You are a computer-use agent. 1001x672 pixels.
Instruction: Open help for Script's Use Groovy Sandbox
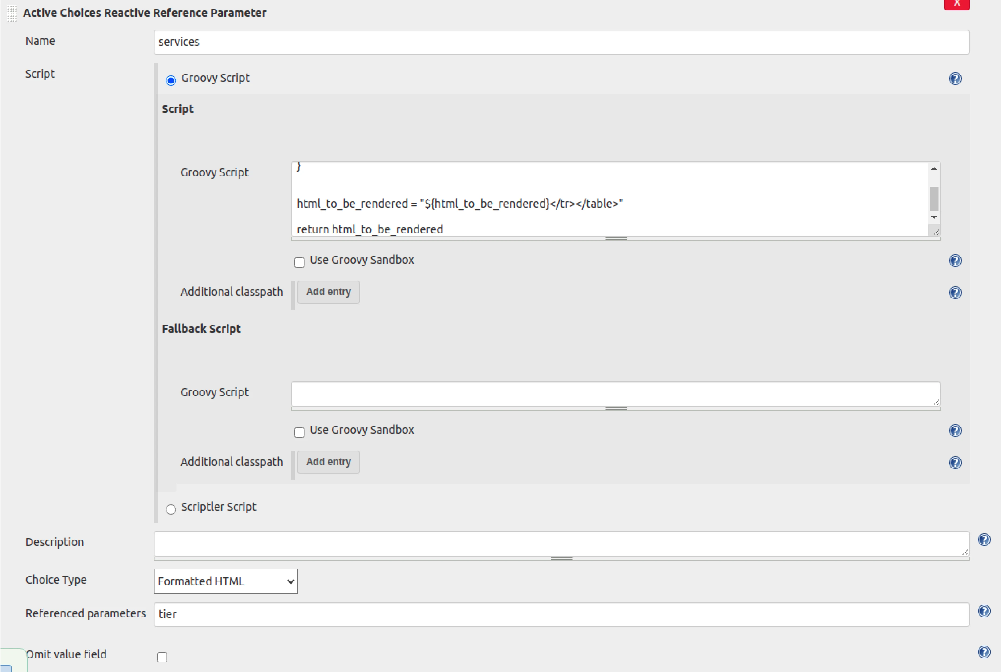[x=955, y=261]
